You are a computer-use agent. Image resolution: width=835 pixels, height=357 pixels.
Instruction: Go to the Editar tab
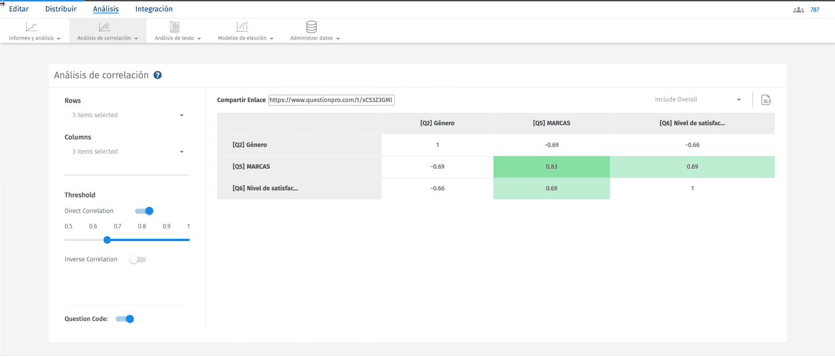pyautogui.click(x=19, y=9)
